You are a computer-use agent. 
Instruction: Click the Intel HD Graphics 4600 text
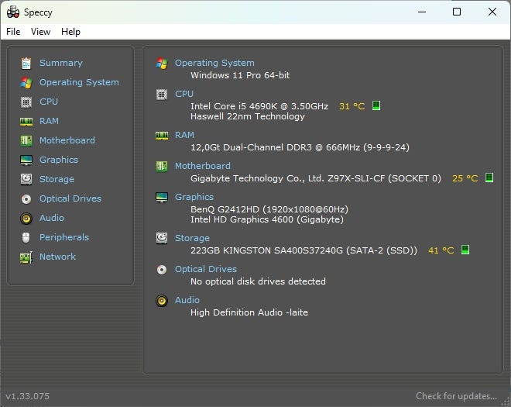point(267,219)
